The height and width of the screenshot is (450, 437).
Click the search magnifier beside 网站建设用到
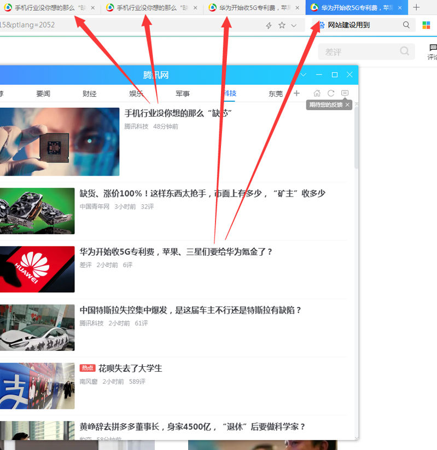point(406,25)
